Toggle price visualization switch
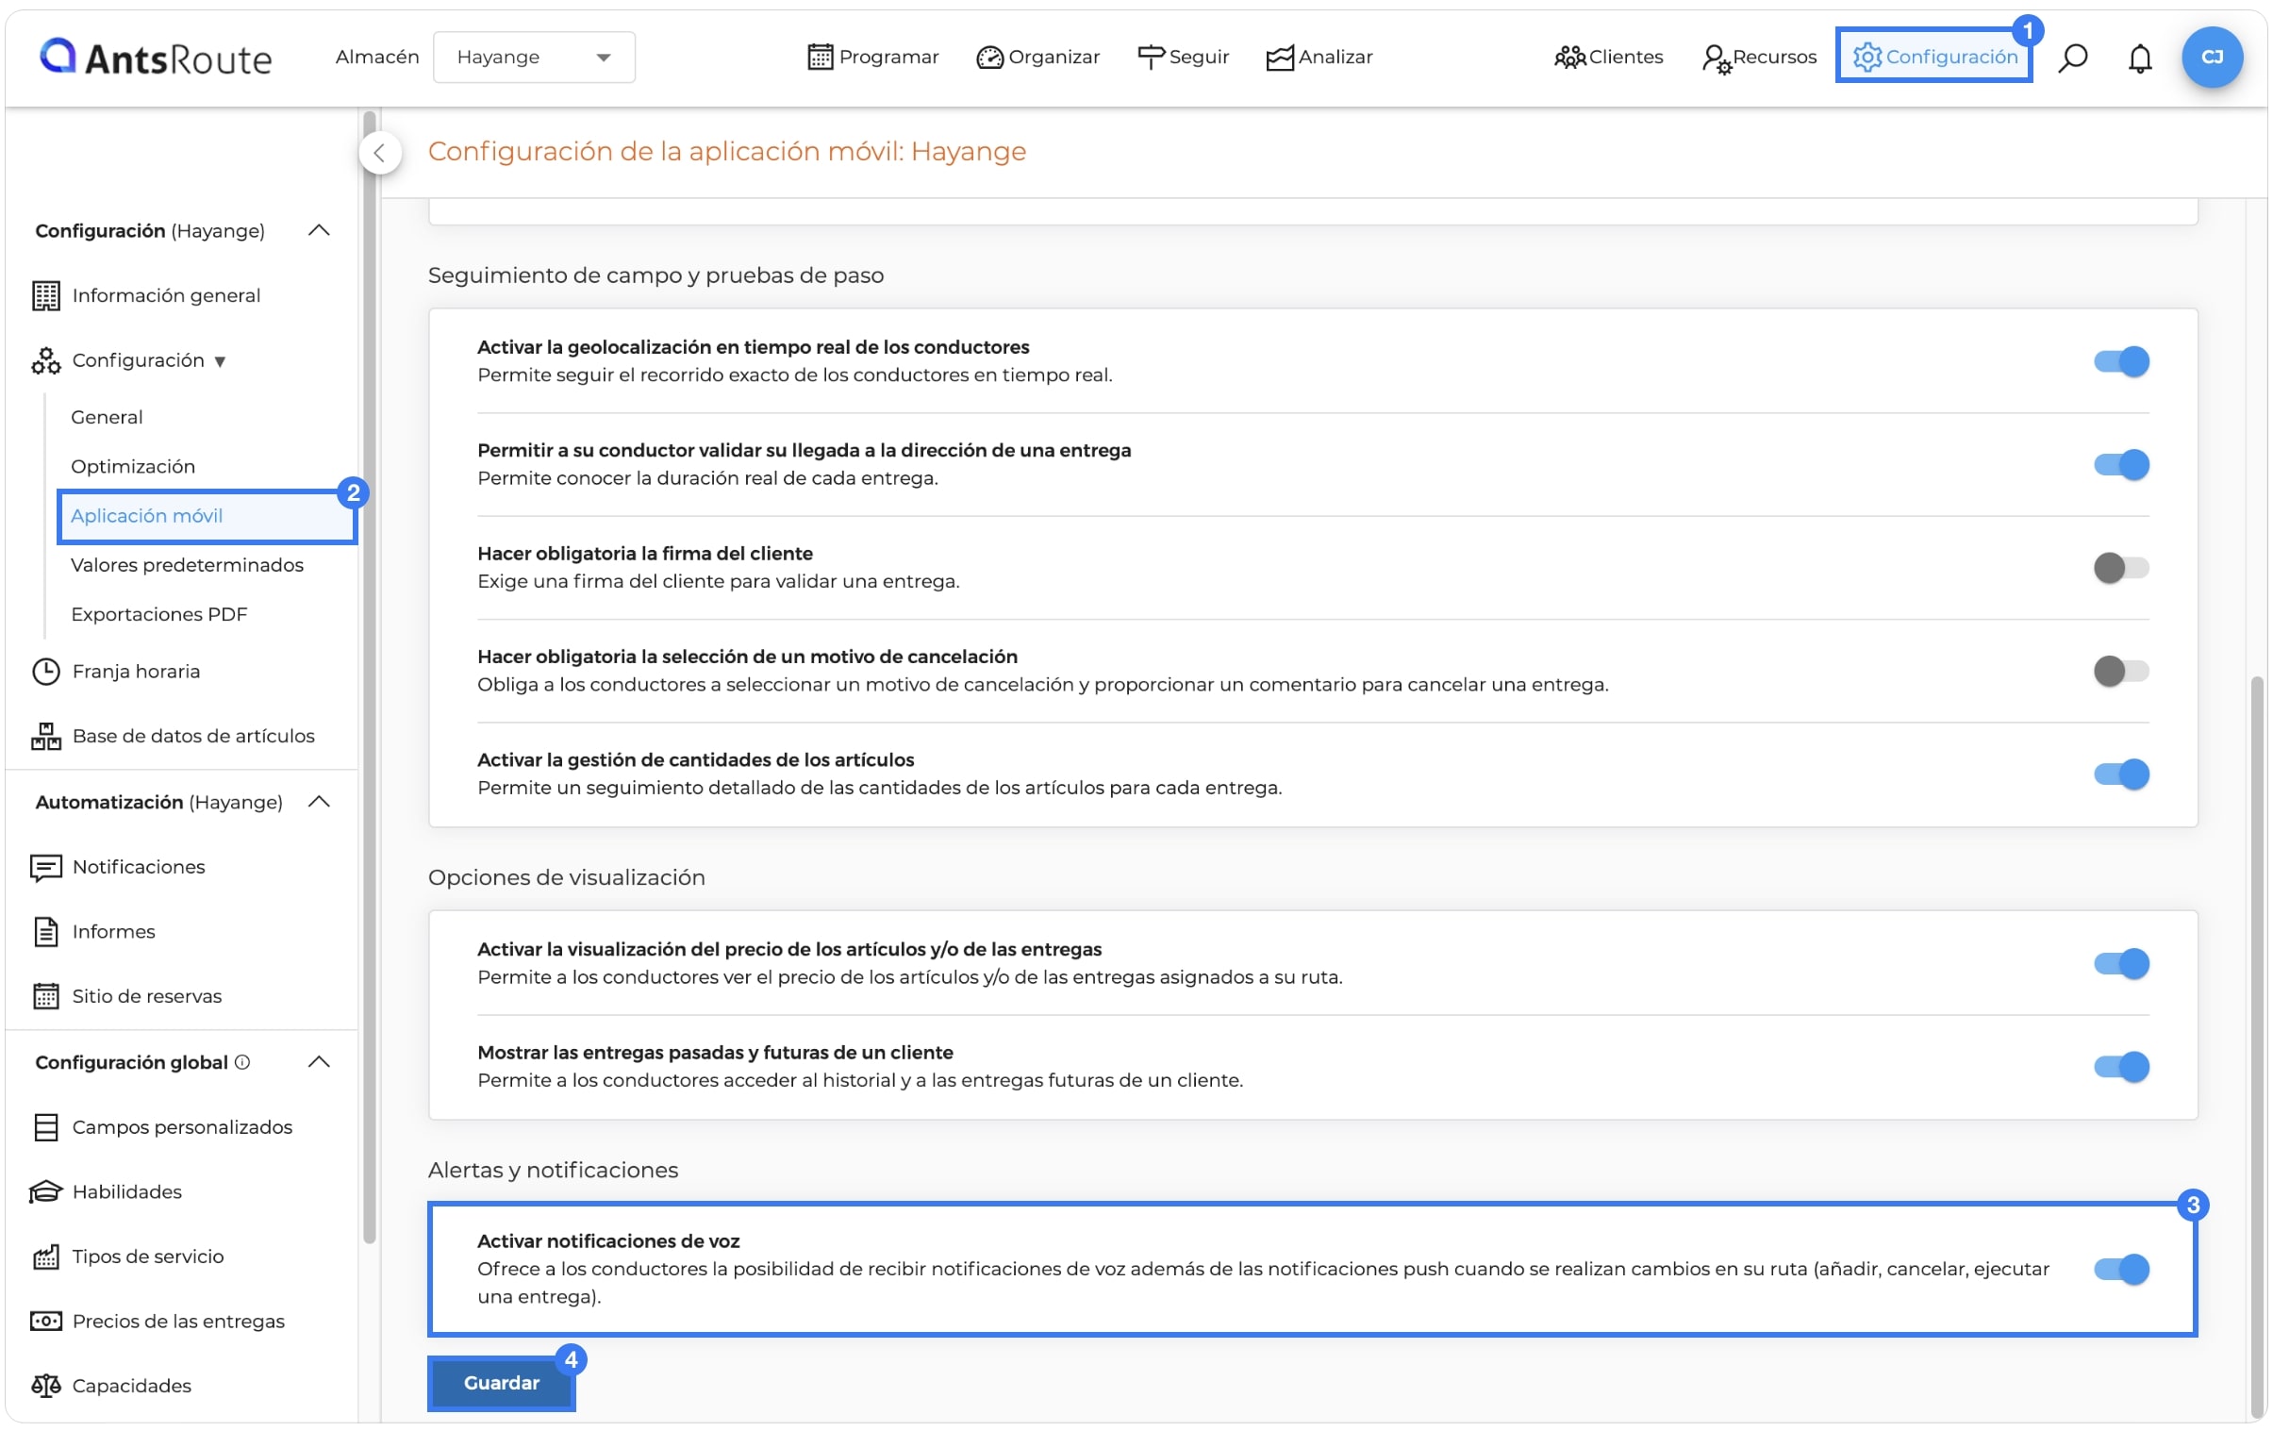The height and width of the screenshot is (1431, 2273). [x=2121, y=963]
